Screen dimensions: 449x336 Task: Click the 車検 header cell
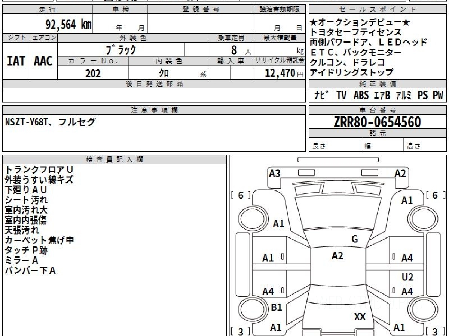(x=120, y=10)
